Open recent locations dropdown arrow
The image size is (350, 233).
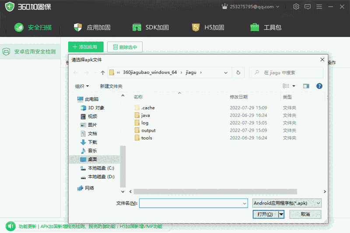click(95, 73)
